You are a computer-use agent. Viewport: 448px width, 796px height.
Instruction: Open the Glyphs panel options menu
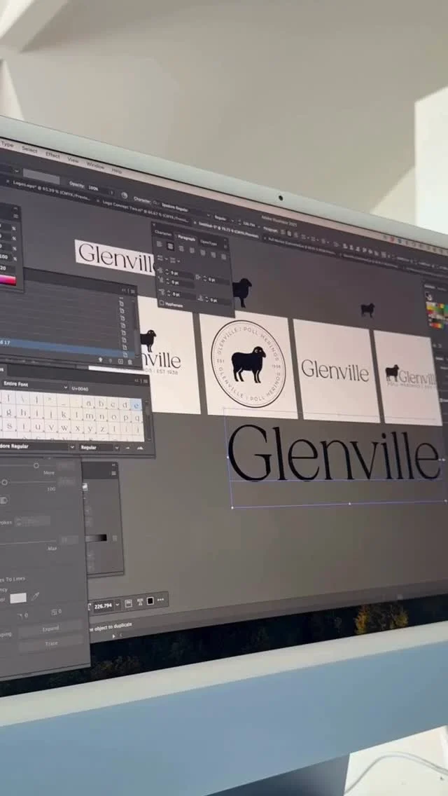click(x=145, y=380)
